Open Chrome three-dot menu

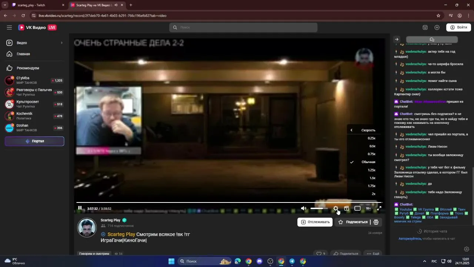tap(469, 16)
